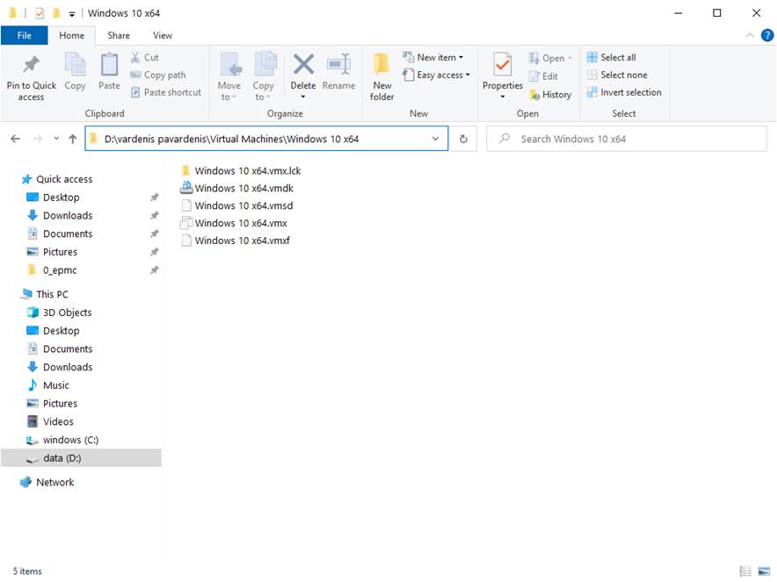Click the Paste clipboard icon
The image size is (777, 582).
[x=109, y=65]
